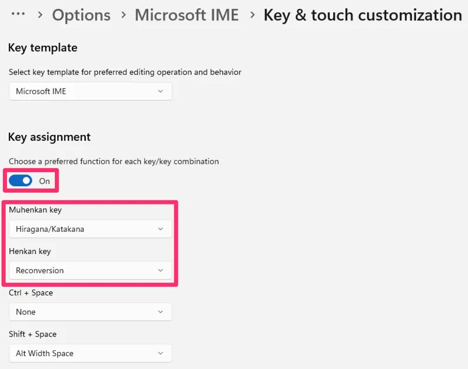This screenshot has width=468, height=369.
Task: Click the chevron arrow in Shift + Space dropdown
Action: 160,353
